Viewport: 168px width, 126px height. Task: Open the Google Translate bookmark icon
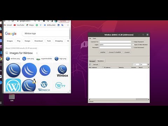62,25
